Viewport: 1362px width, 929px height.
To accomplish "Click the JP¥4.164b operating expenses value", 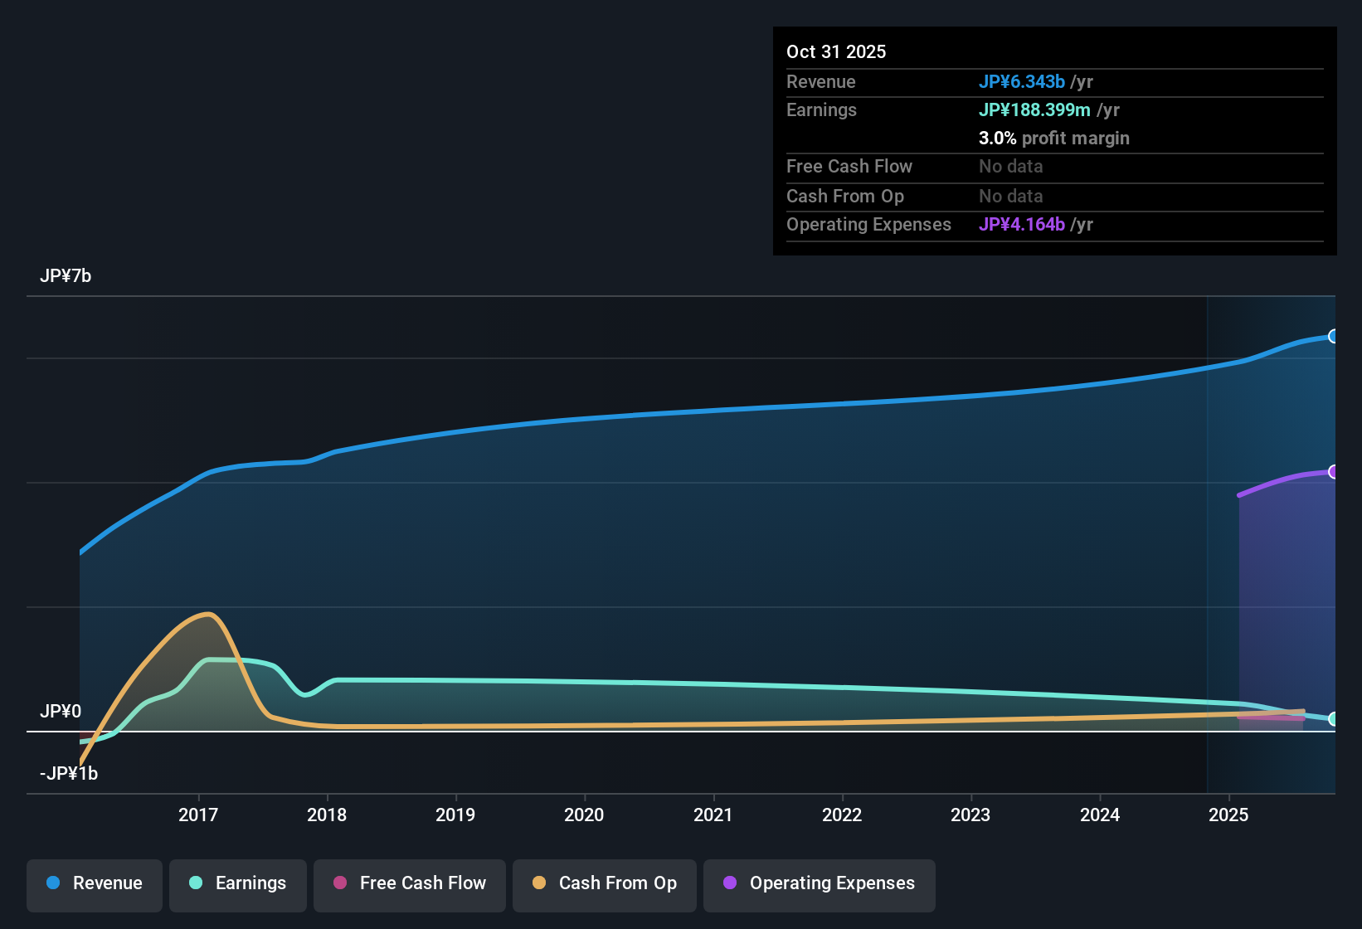I will (1023, 225).
